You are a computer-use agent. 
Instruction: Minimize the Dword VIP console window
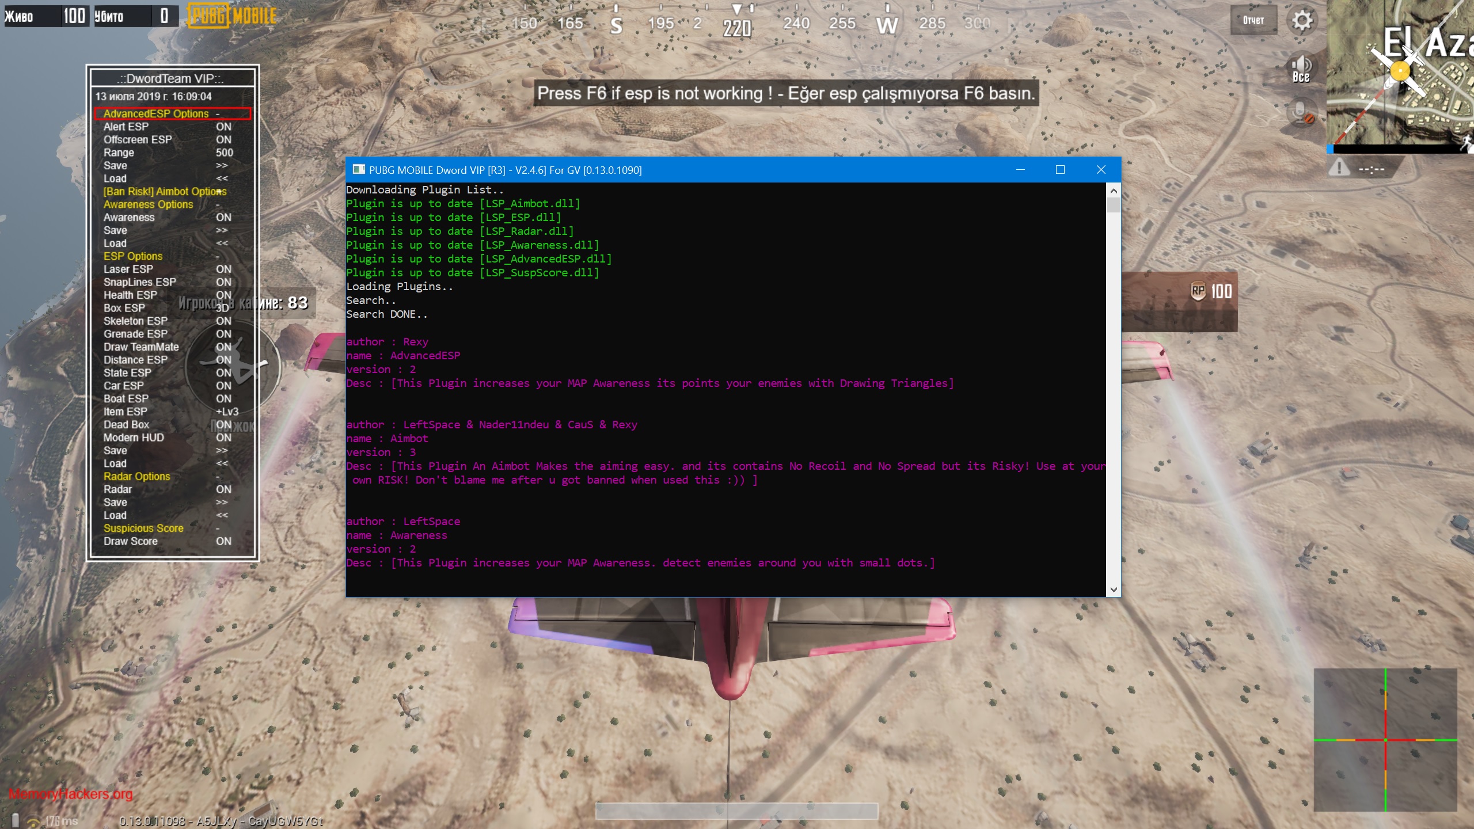[x=1021, y=169]
